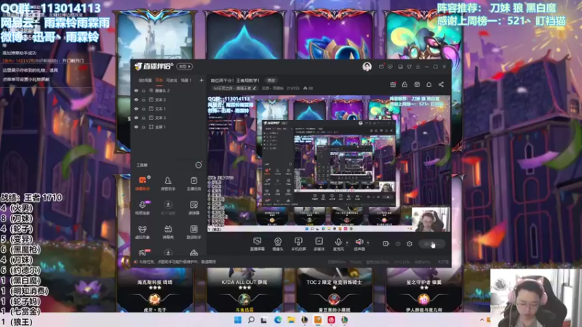Hide the 文本 1 source via eye icon
Image resolution: width=582 pixels, height=327 pixels.
(x=136, y=108)
